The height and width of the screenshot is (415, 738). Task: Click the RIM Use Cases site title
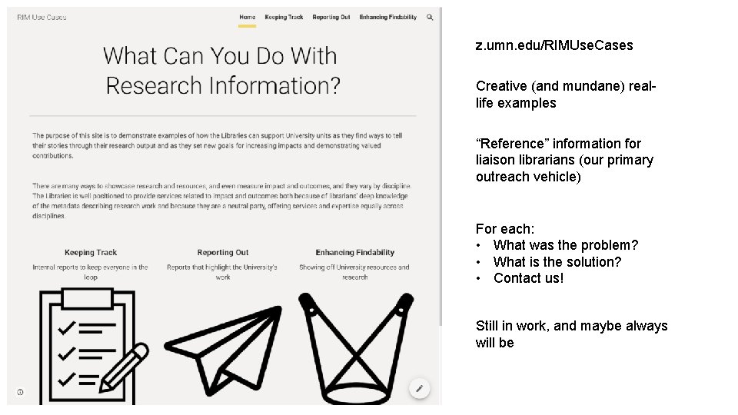click(x=42, y=18)
